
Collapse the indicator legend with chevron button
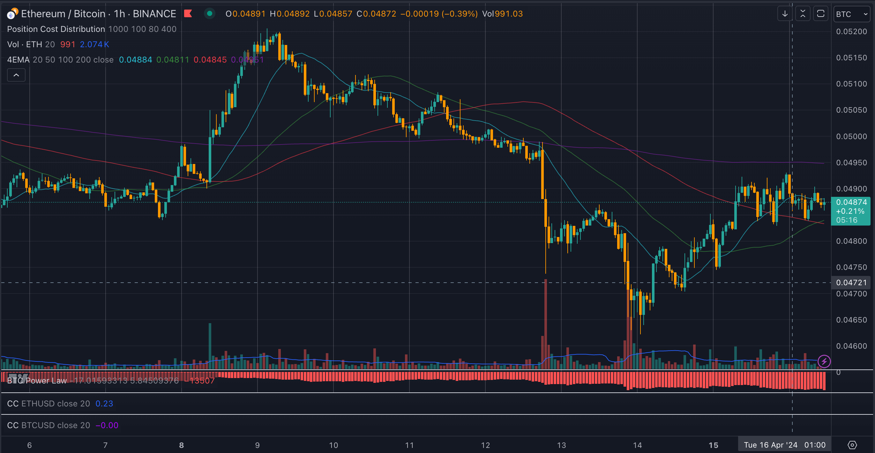[x=16, y=75]
